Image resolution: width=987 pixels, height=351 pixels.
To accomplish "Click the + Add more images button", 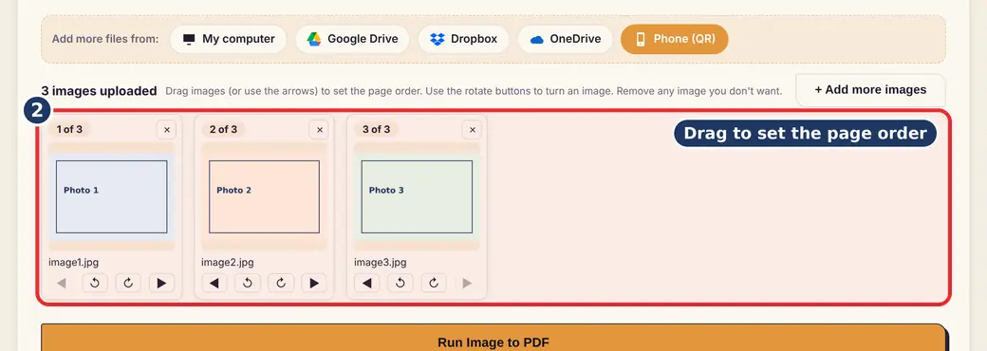I will [870, 90].
